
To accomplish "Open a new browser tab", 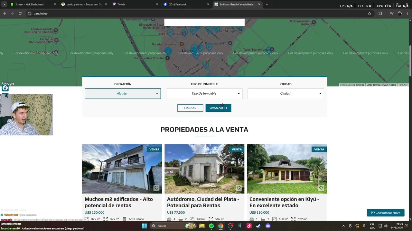I will [x=267, y=4].
